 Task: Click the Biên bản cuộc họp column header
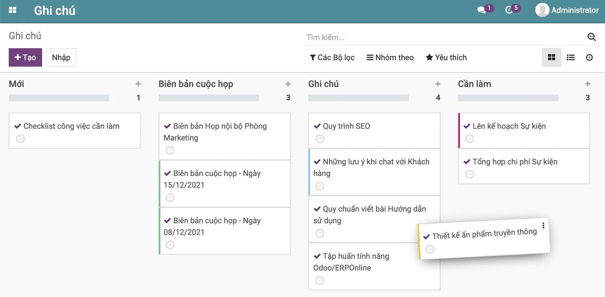196,84
